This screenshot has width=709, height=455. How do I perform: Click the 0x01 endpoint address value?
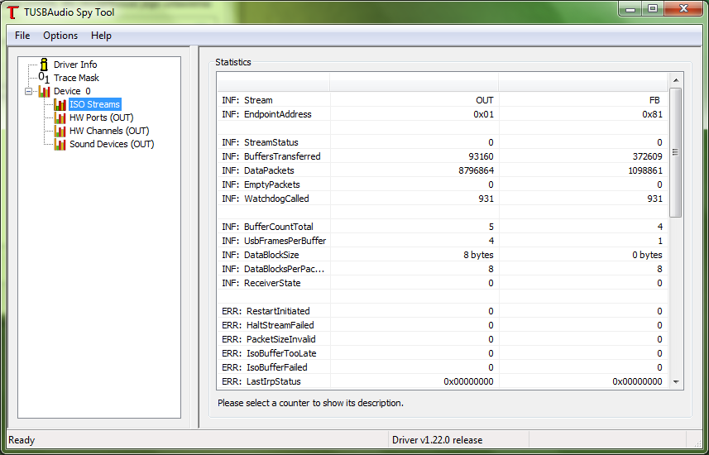483,114
